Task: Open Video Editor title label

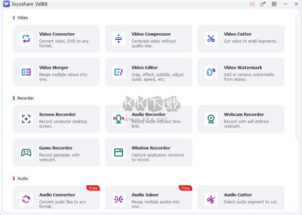Action: coord(144,67)
